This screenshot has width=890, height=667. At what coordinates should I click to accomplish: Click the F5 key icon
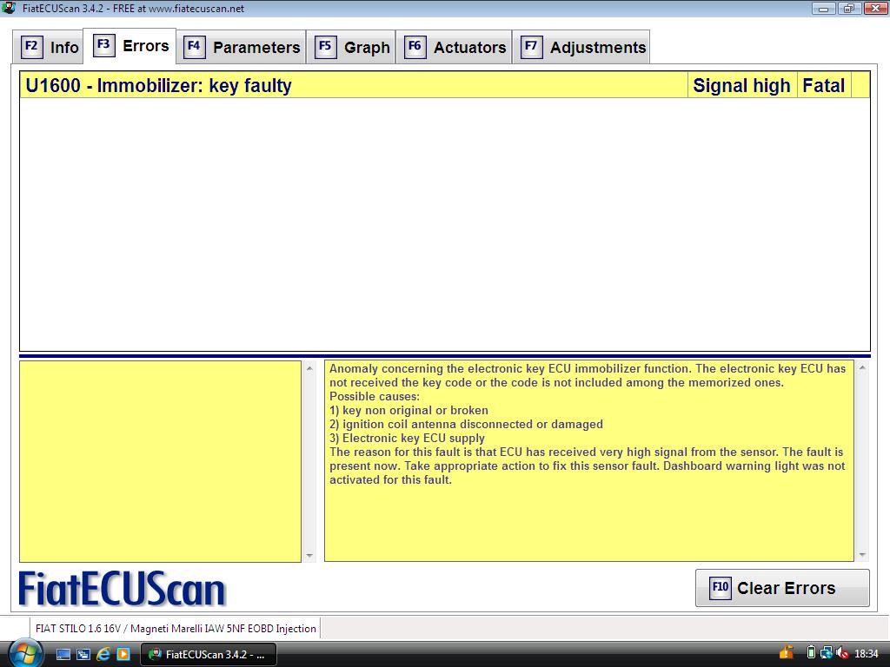click(325, 47)
